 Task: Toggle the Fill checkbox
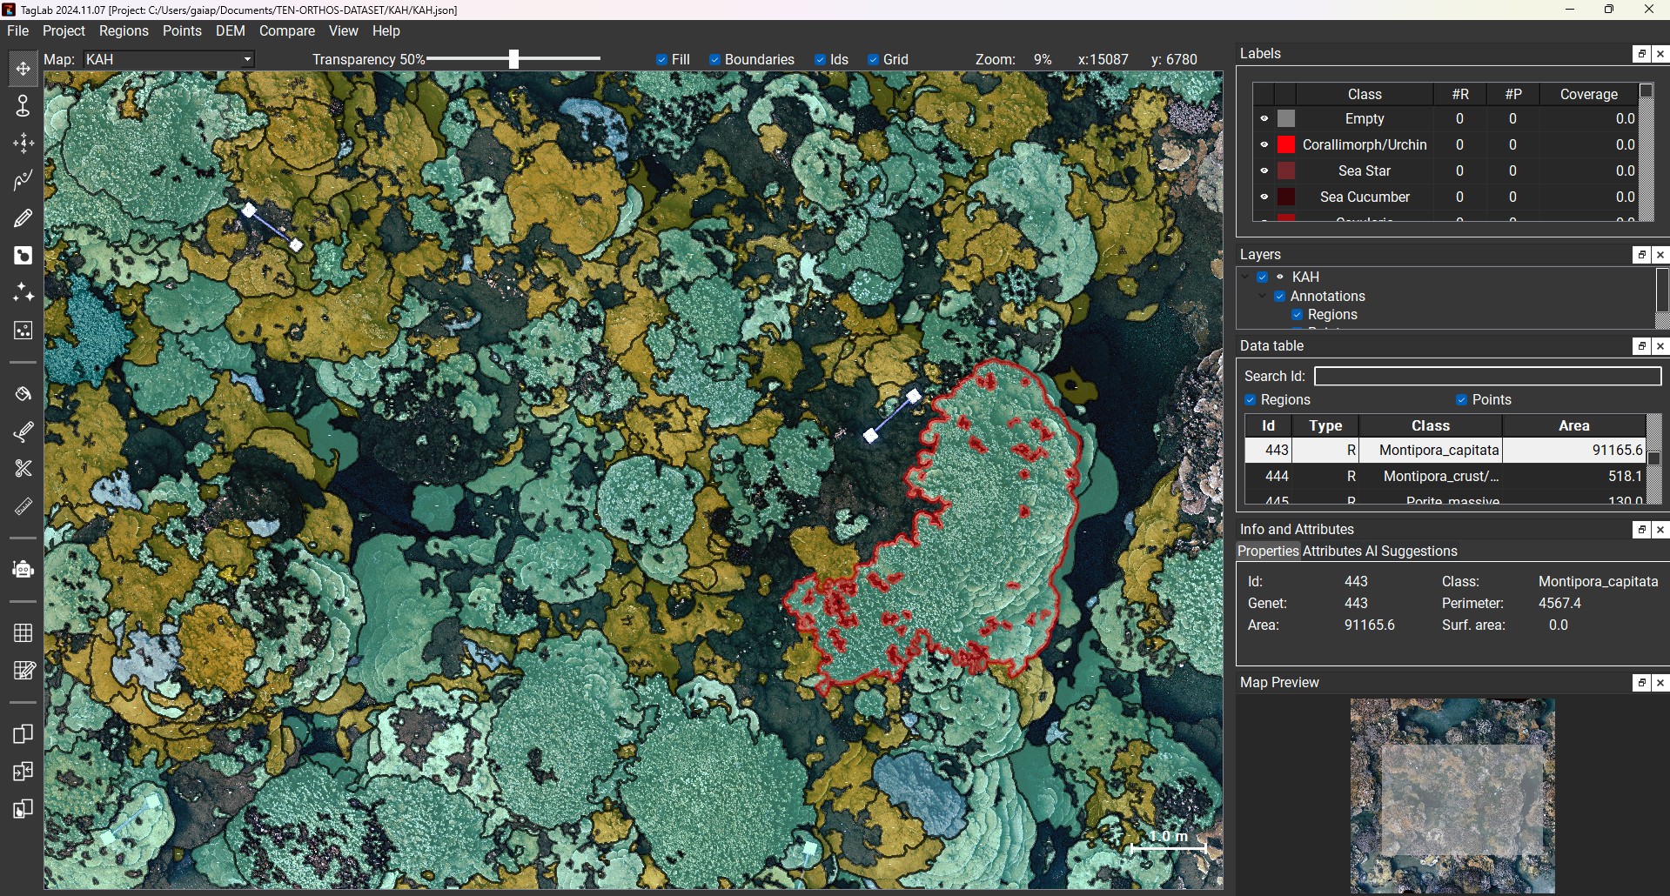tap(662, 60)
